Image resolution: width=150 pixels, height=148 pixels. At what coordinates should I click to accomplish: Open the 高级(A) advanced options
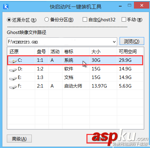pos(19,139)
